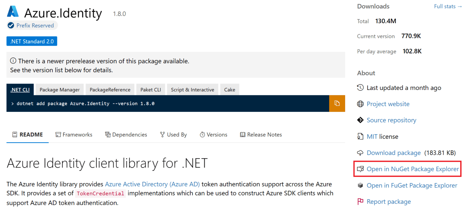
Task: Switch to the Package Manager tab
Action: pyautogui.click(x=59, y=89)
